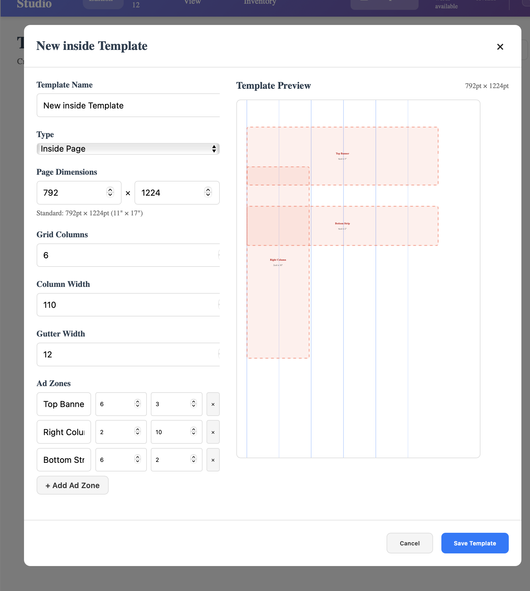Adjust Bottom Strip column count stepper
The height and width of the screenshot is (591, 530).
138,459
